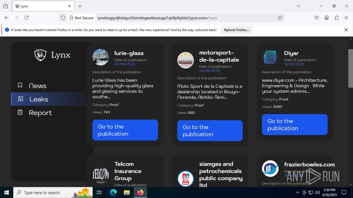Go back to previous page

coord(7,18)
